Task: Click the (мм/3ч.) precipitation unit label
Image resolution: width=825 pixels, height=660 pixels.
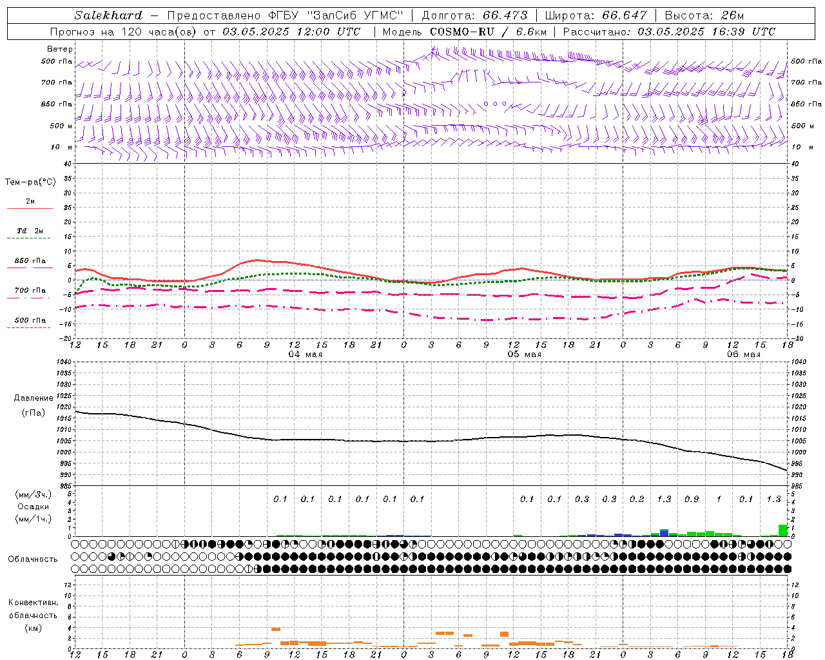Action: click(x=34, y=494)
